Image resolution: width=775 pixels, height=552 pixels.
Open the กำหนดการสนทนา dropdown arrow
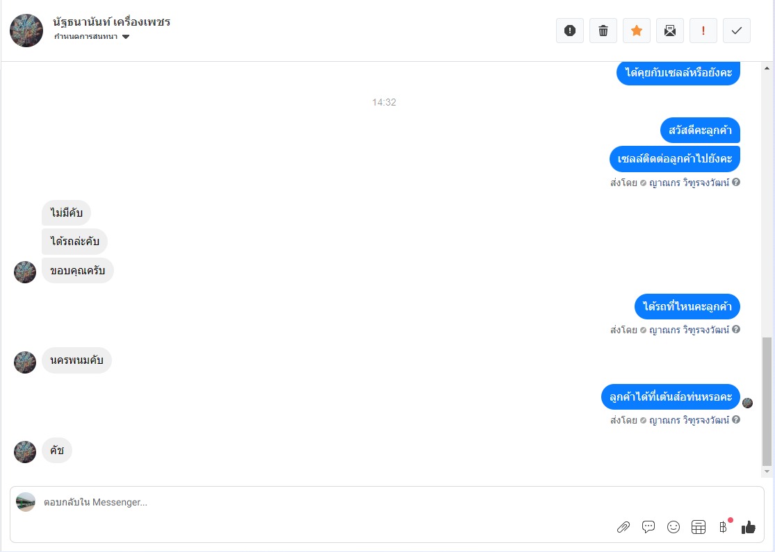[126, 37]
